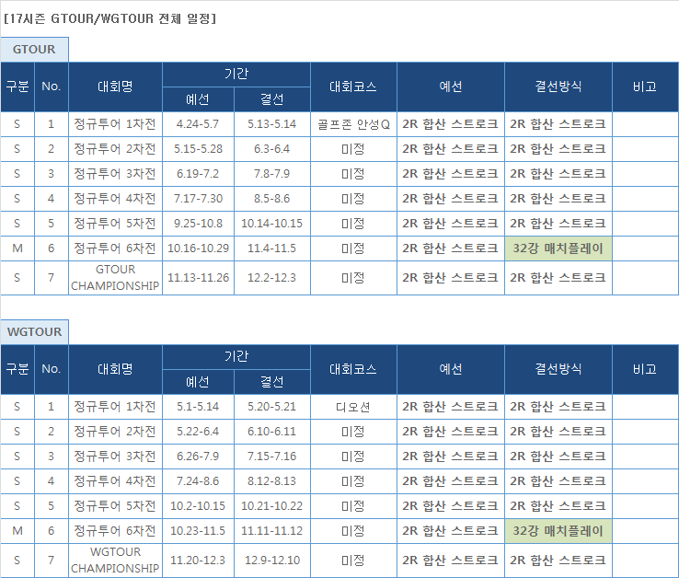Image resolution: width=679 pixels, height=578 pixels.
Task: Click the 'M' category cell in GTOUR row 6
Action: coord(17,249)
